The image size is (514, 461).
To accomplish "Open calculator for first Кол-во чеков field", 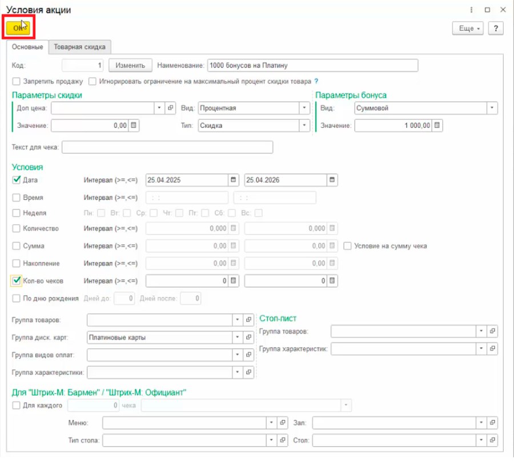I will click(233, 280).
